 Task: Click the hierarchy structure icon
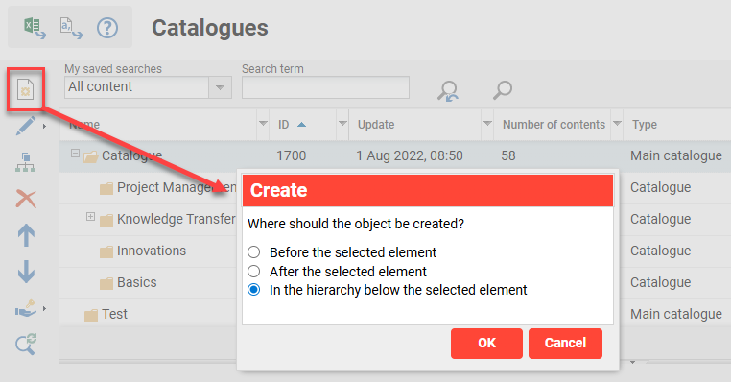(25, 162)
